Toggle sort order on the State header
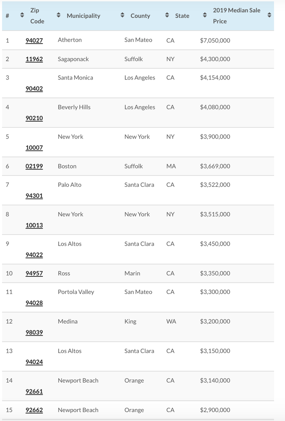Screen dimensions: 285x421 click(205, 15)
